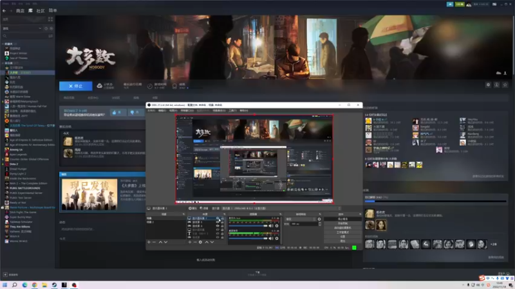This screenshot has width=515, height=289.
Task: Open the 社区 (Community) tab in Steam
Action: [41, 11]
